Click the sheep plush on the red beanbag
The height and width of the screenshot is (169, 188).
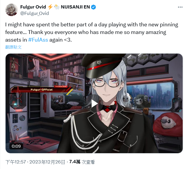(x=168, y=122)
